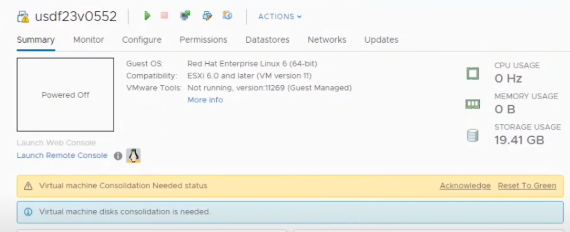570x232 pixels.
Task: Go to the Datastores tab
Action: tap(267, 39)
